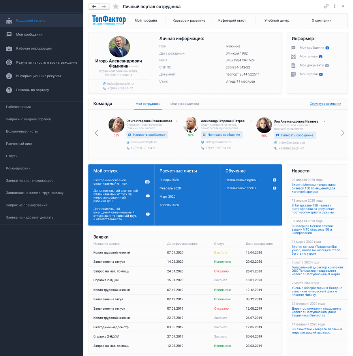Viewport: 353px width, 356px height.
Task: Show next team members with right chevron
Action: tap(343, 133)
